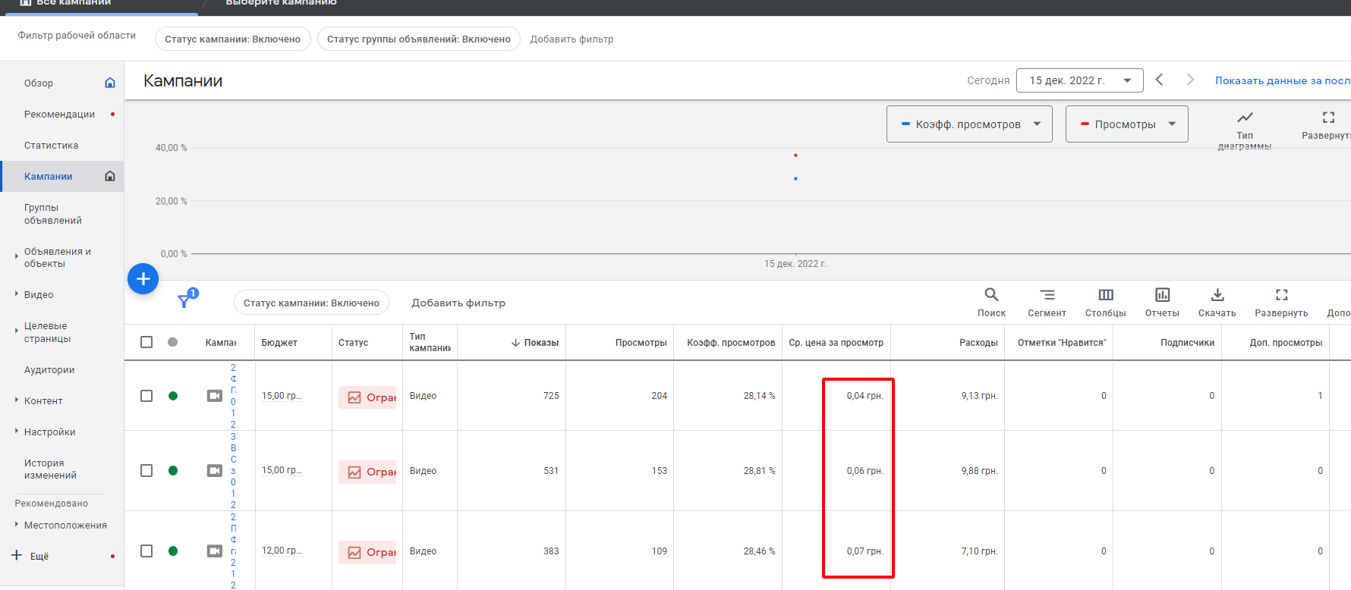Open the Обзор sidebar item
Screen dimensions: 1351x590
[39, 83]
